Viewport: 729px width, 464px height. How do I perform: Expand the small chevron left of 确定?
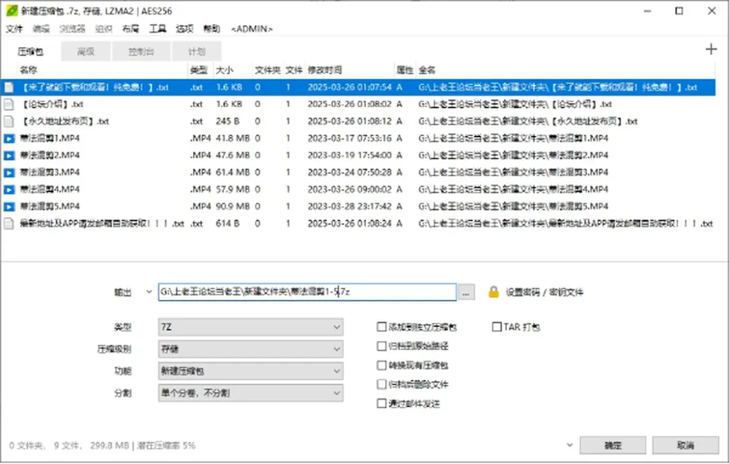click(x=570, y=445)
